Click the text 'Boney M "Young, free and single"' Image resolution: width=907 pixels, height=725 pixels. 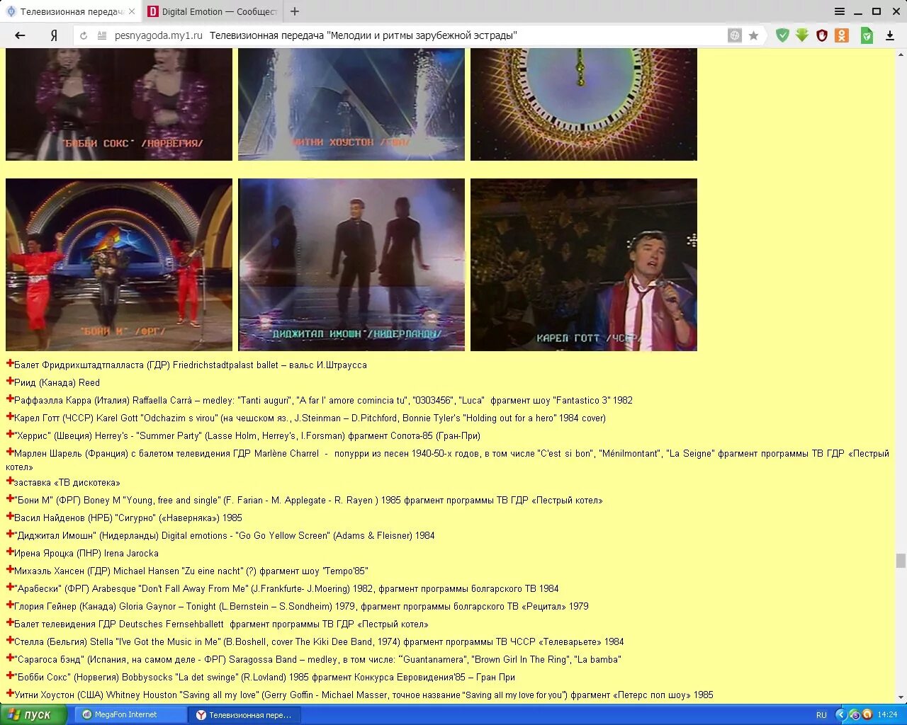click(152, 501)
